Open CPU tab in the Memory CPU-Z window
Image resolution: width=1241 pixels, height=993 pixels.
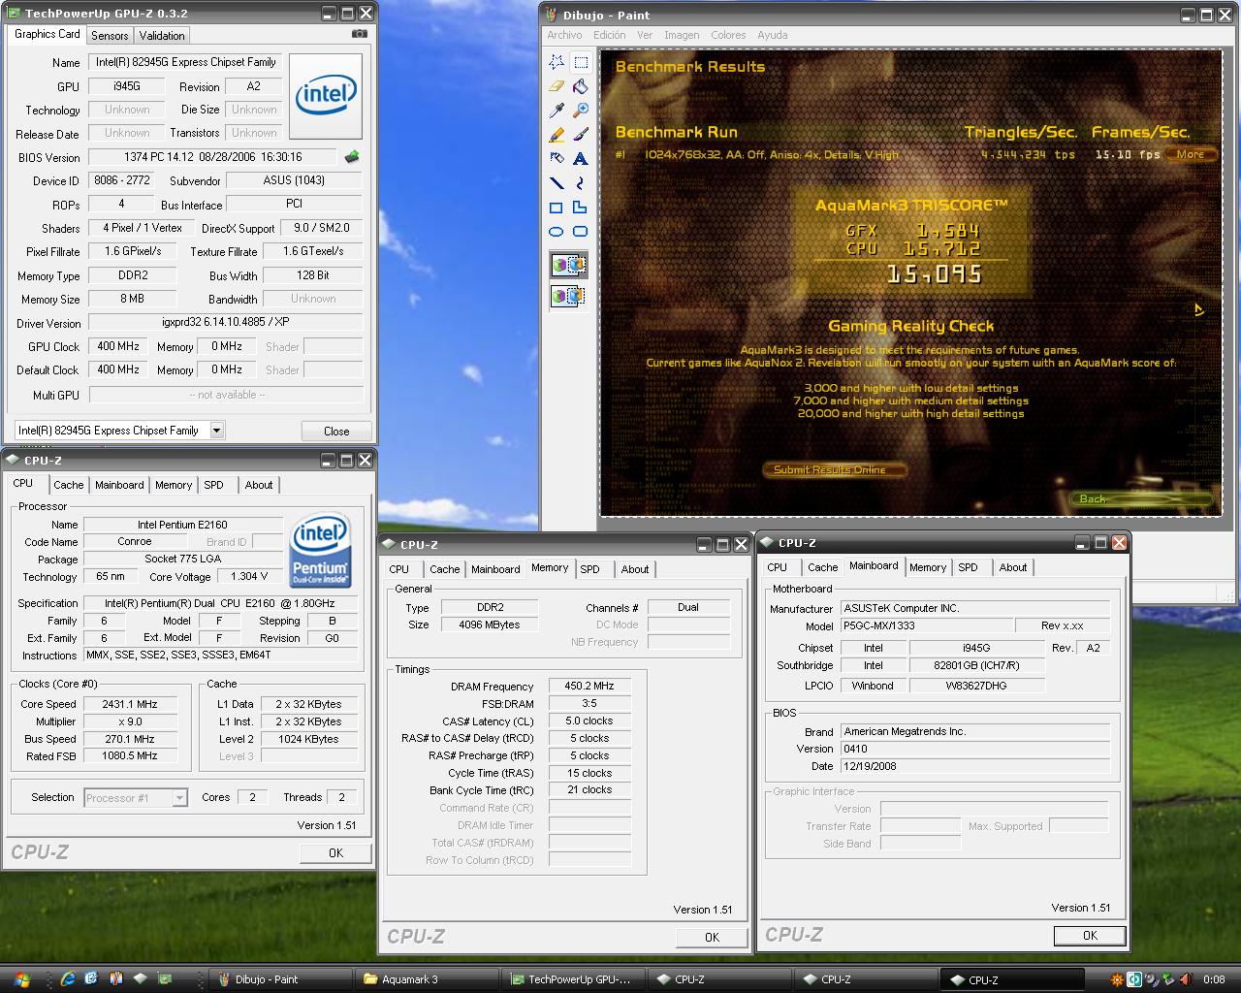point(399,569)
